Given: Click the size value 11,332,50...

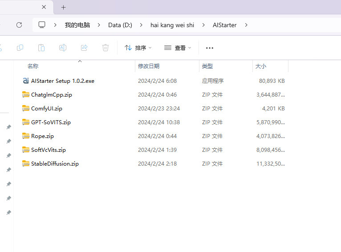Looking at the screenshot, I should pyautogui.click(x=271, y=164).
